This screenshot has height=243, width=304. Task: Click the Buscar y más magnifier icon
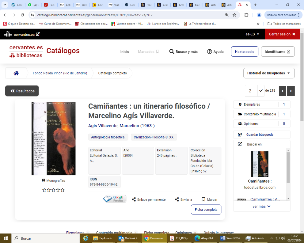172,51
